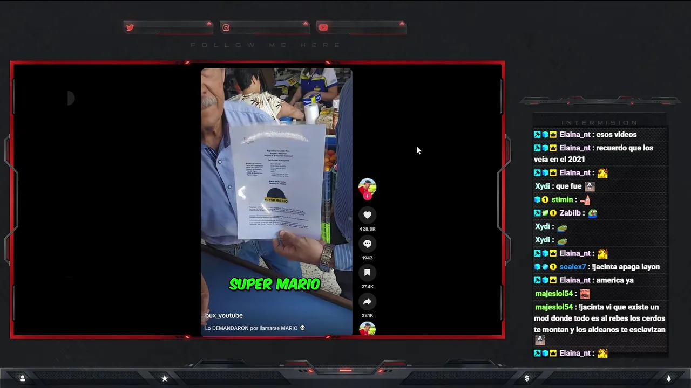Click the second creator avatar below share count
The width and height of the screenshot is (691, 388).
pos(367,329)
